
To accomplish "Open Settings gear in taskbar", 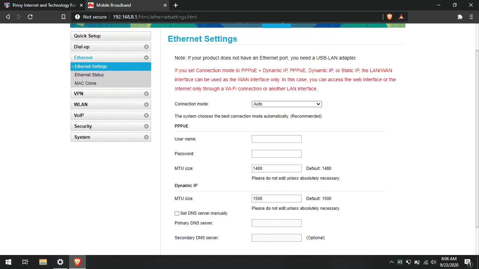I will [x=60, y=262].
